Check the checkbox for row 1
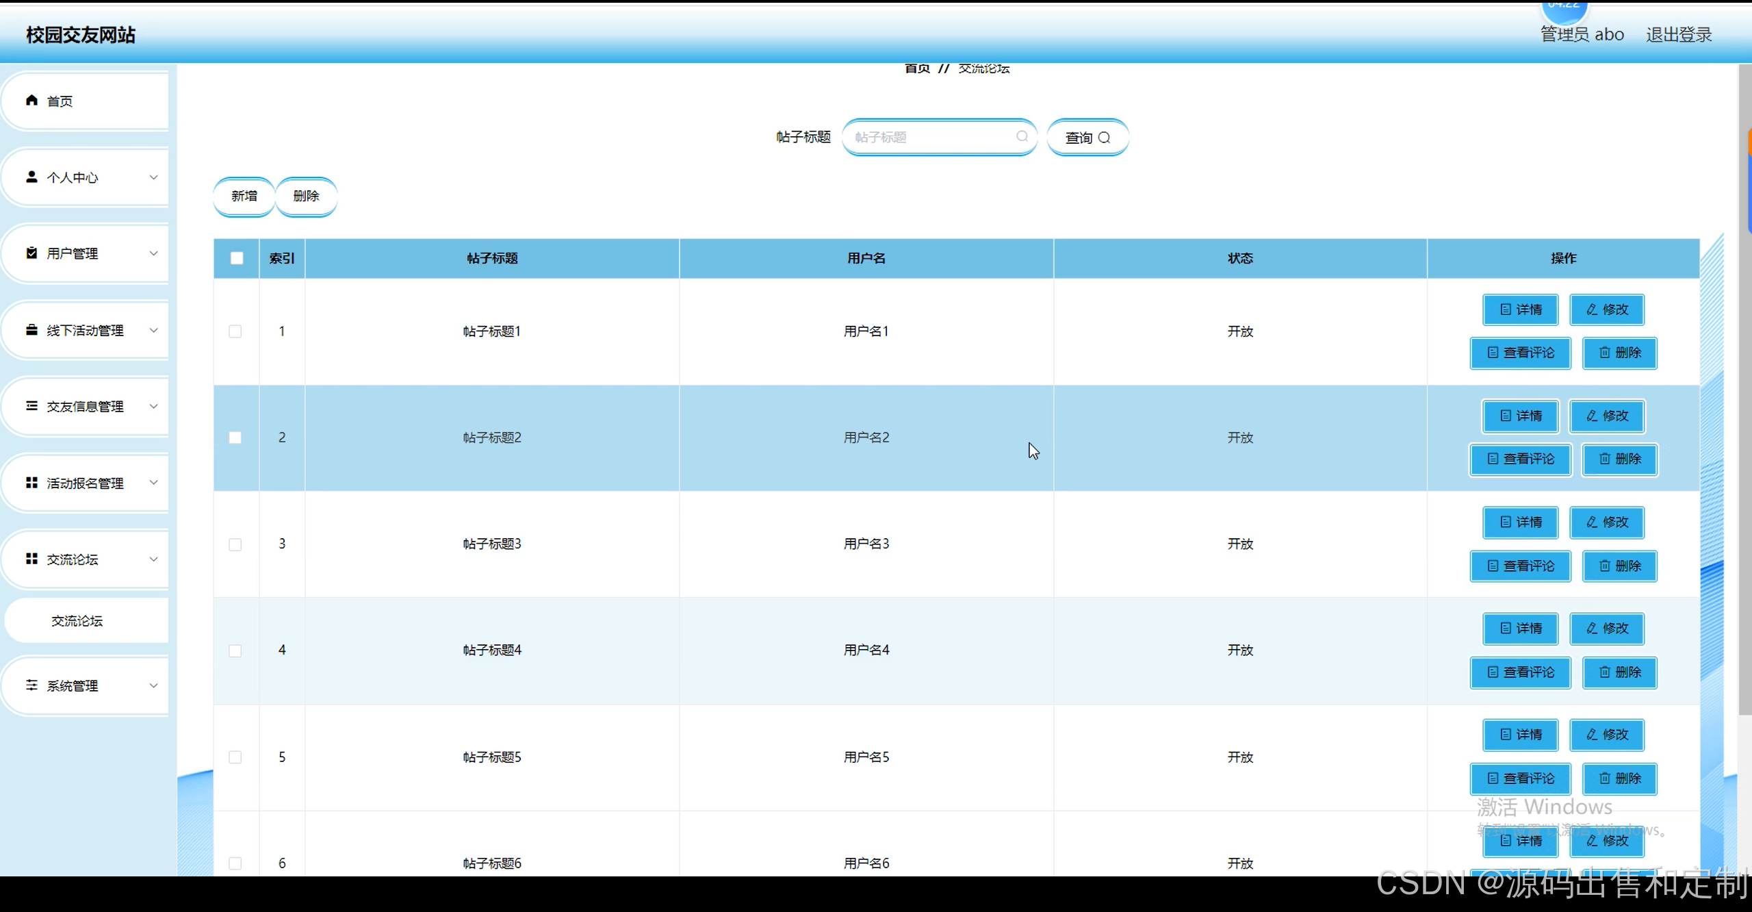Screen dimensions: 1752x912 235,331
